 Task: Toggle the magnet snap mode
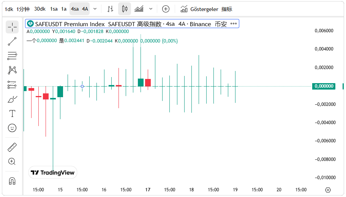tap(12, 180)
